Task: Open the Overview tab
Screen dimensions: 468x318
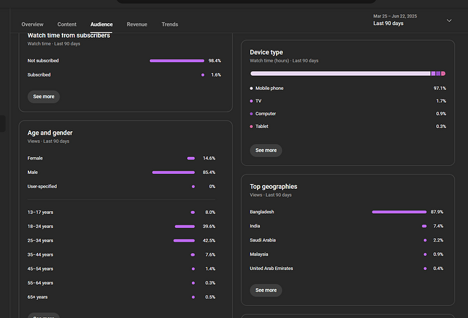Action: [33, 24]
